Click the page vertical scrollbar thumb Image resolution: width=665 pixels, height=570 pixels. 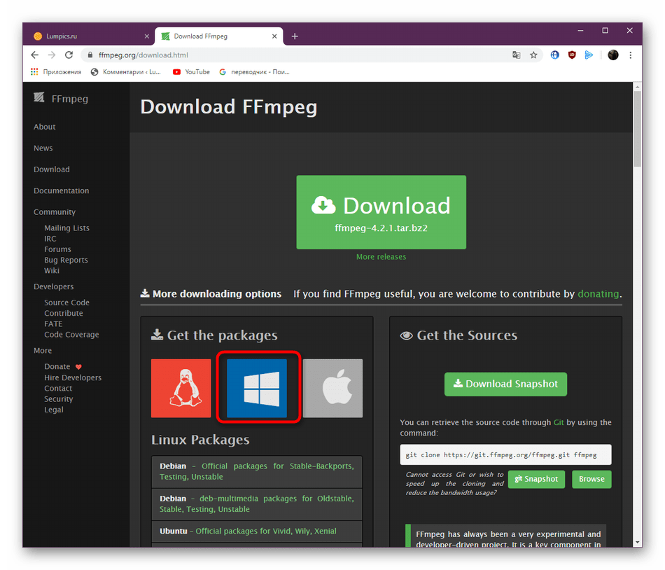pyautogui.click(x=637, y=129)
